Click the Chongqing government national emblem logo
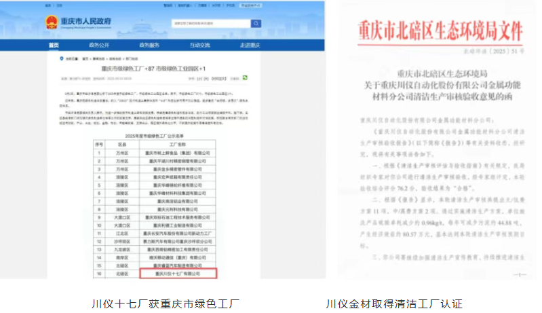The width and height of the screenshot is (542, 313). tap(52, 22)
